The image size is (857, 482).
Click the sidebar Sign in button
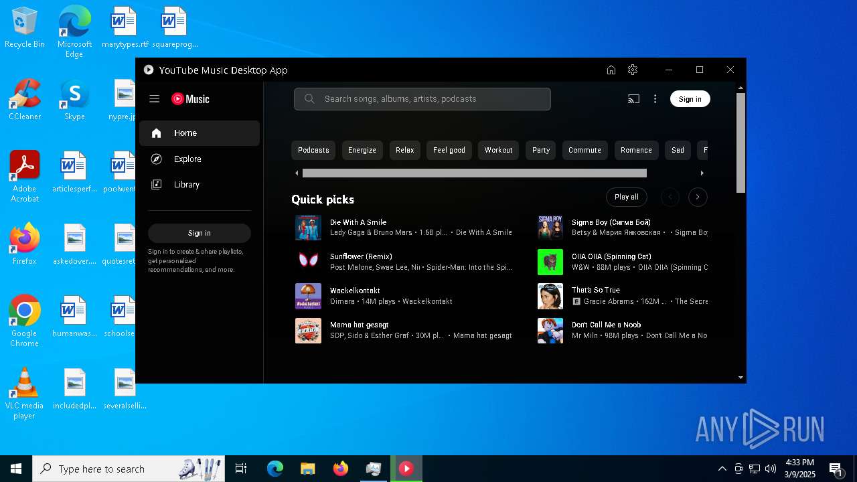click(x=200, y=233)
